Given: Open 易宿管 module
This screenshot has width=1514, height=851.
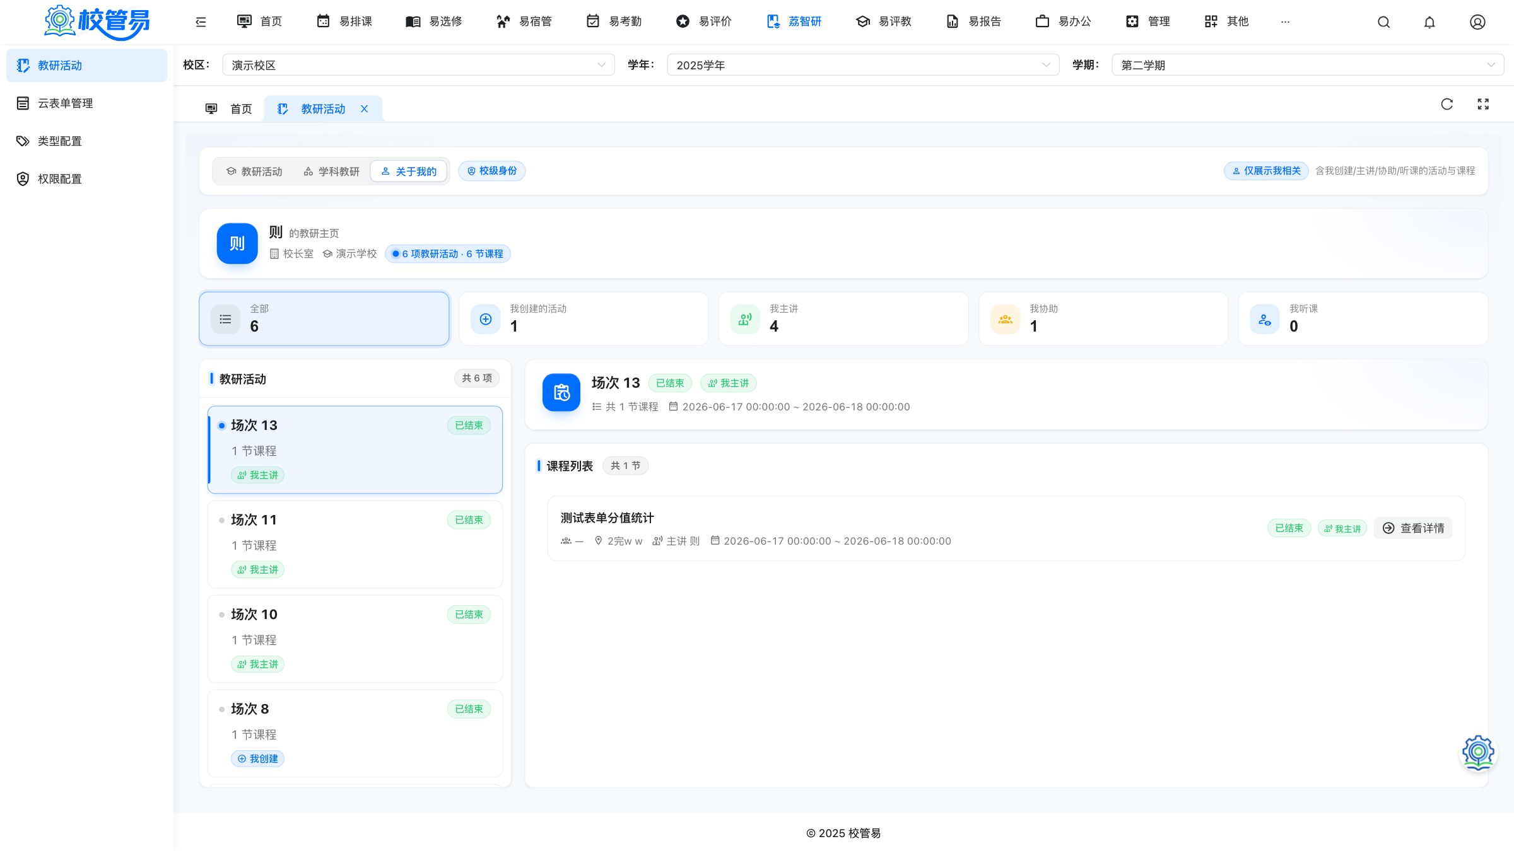Looking at the screenshot, I should (524, 22).
